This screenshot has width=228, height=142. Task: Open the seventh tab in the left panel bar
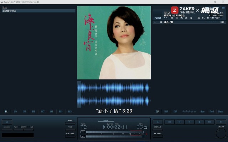[x=61, y=111]
